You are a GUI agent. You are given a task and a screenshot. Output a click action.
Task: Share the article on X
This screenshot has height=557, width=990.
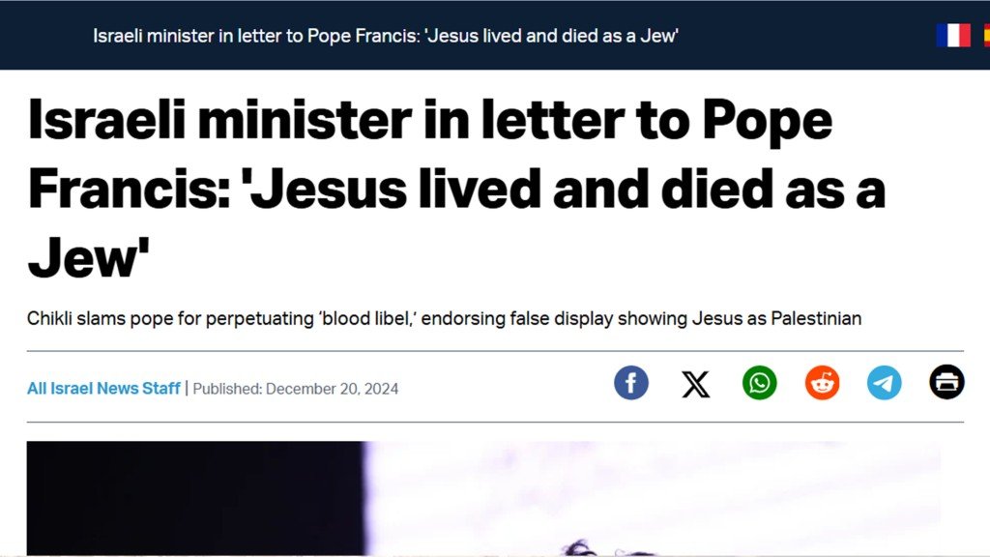(695, 383)
